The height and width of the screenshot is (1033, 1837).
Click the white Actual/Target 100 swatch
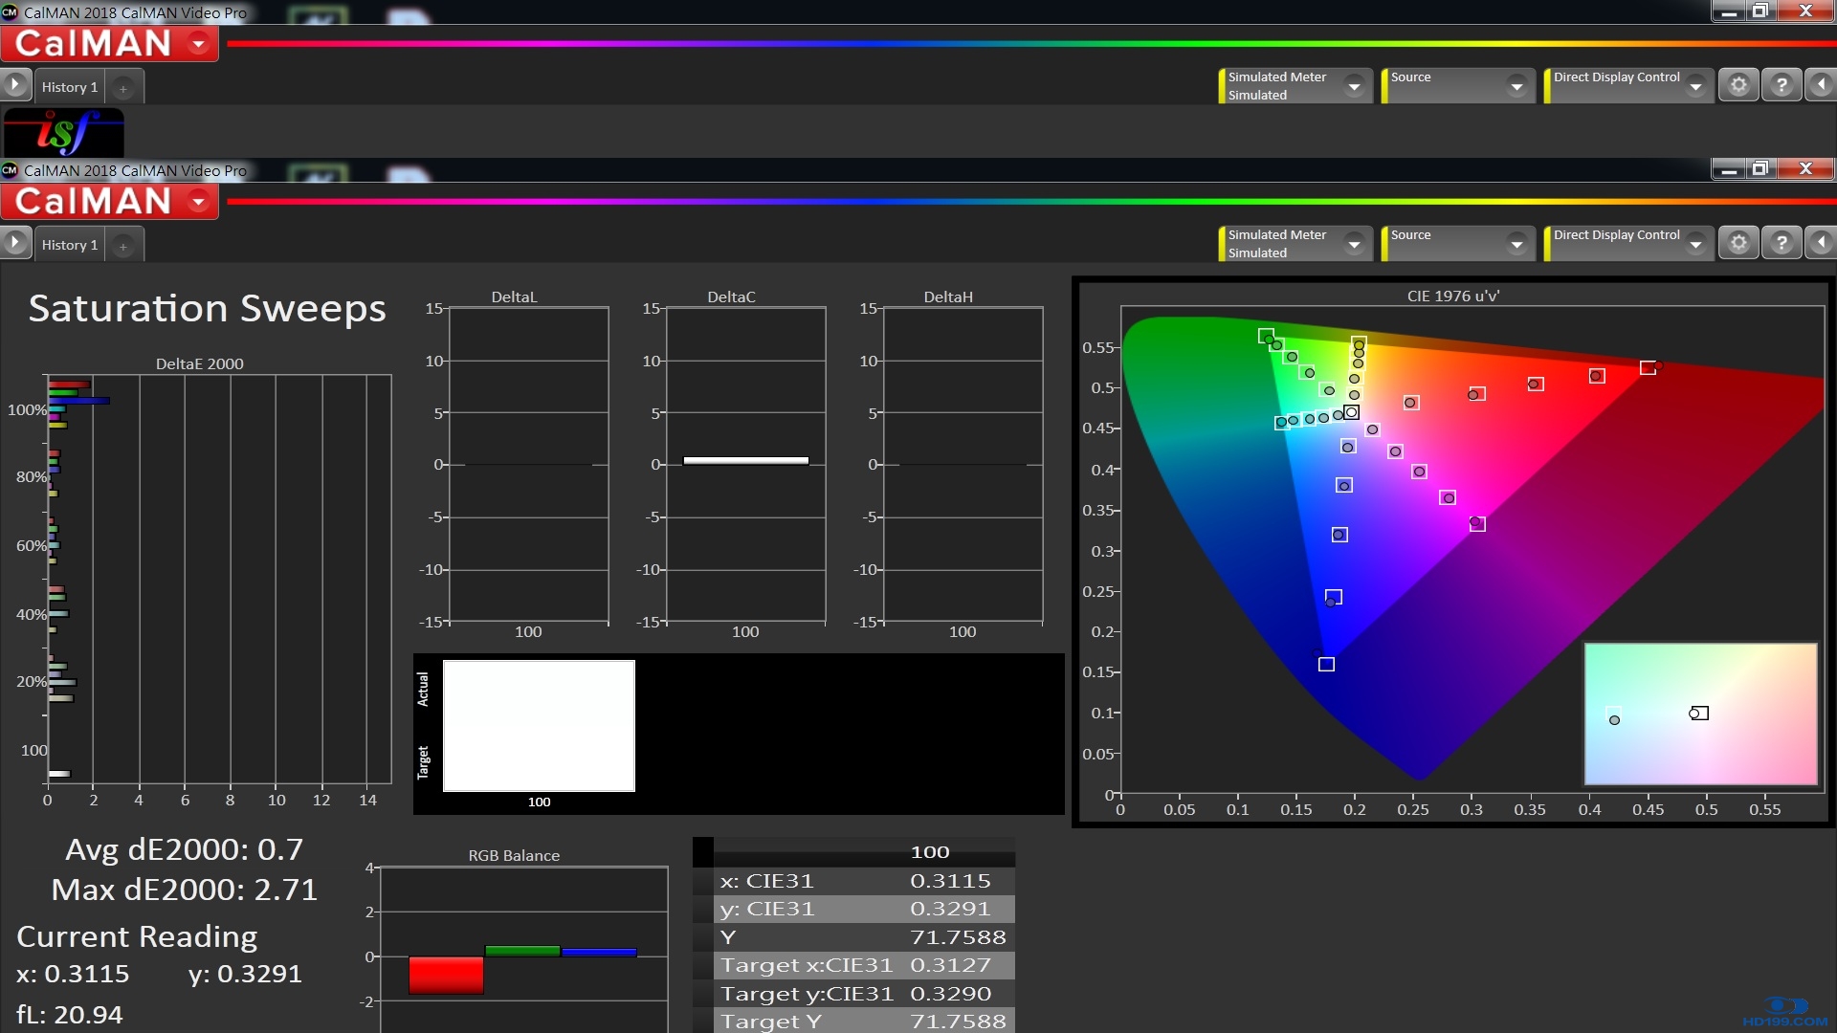coord(539,725)
